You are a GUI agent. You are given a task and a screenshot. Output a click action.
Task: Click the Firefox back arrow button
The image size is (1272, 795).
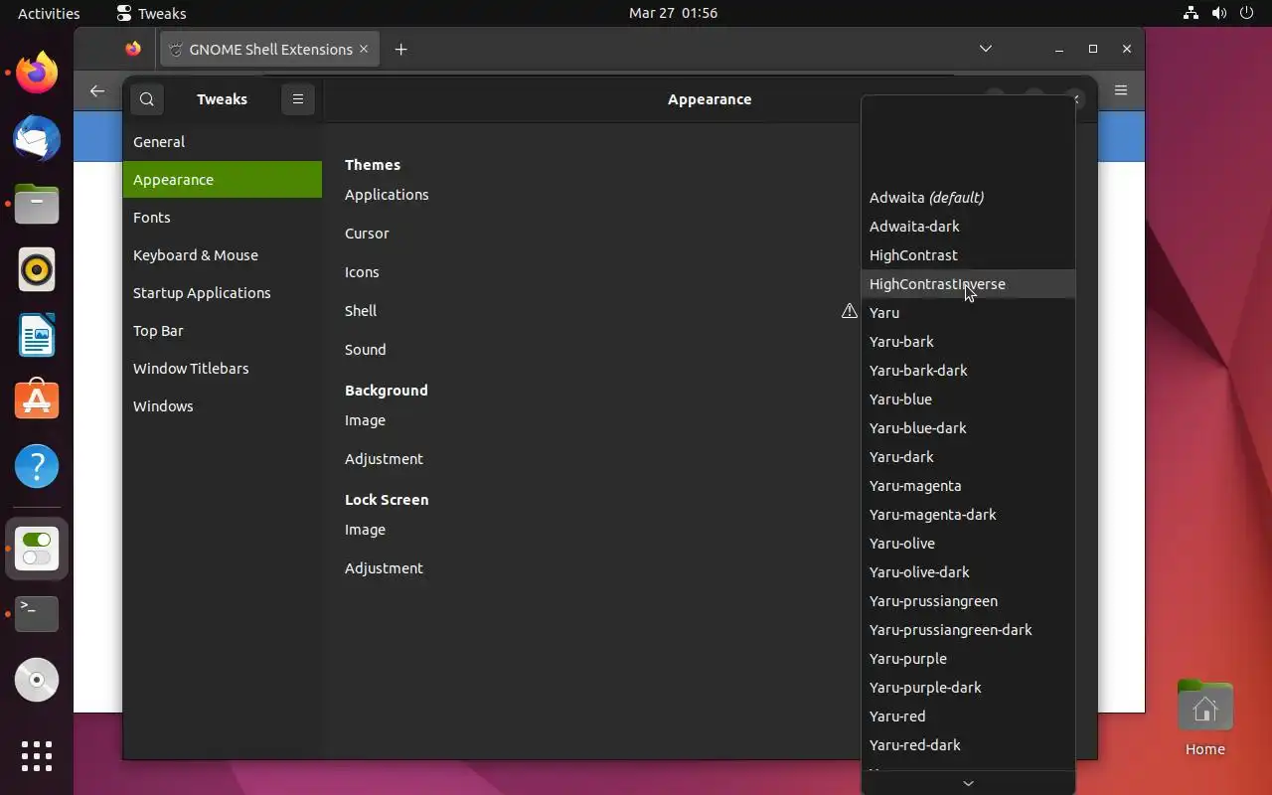pos(96,90)
